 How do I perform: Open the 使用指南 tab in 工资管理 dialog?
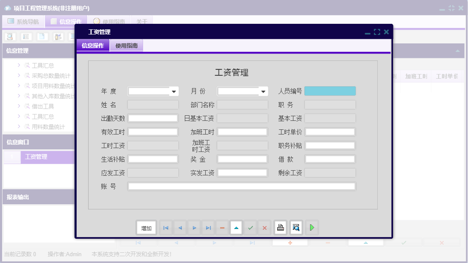(x=126, y=45)
